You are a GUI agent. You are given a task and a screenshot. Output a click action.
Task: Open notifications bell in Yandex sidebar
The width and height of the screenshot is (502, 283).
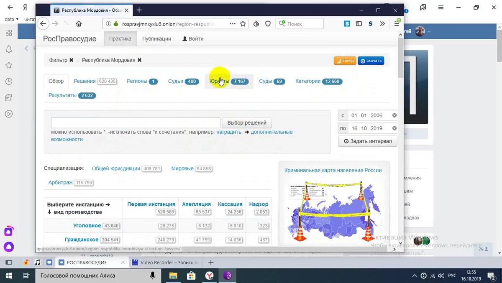(9, 49)
